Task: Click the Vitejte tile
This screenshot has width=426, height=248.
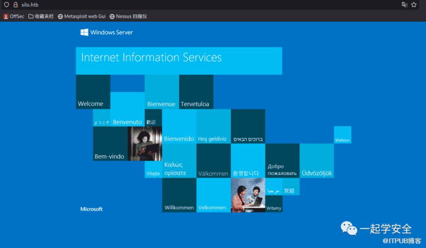Action: point(153,169)
